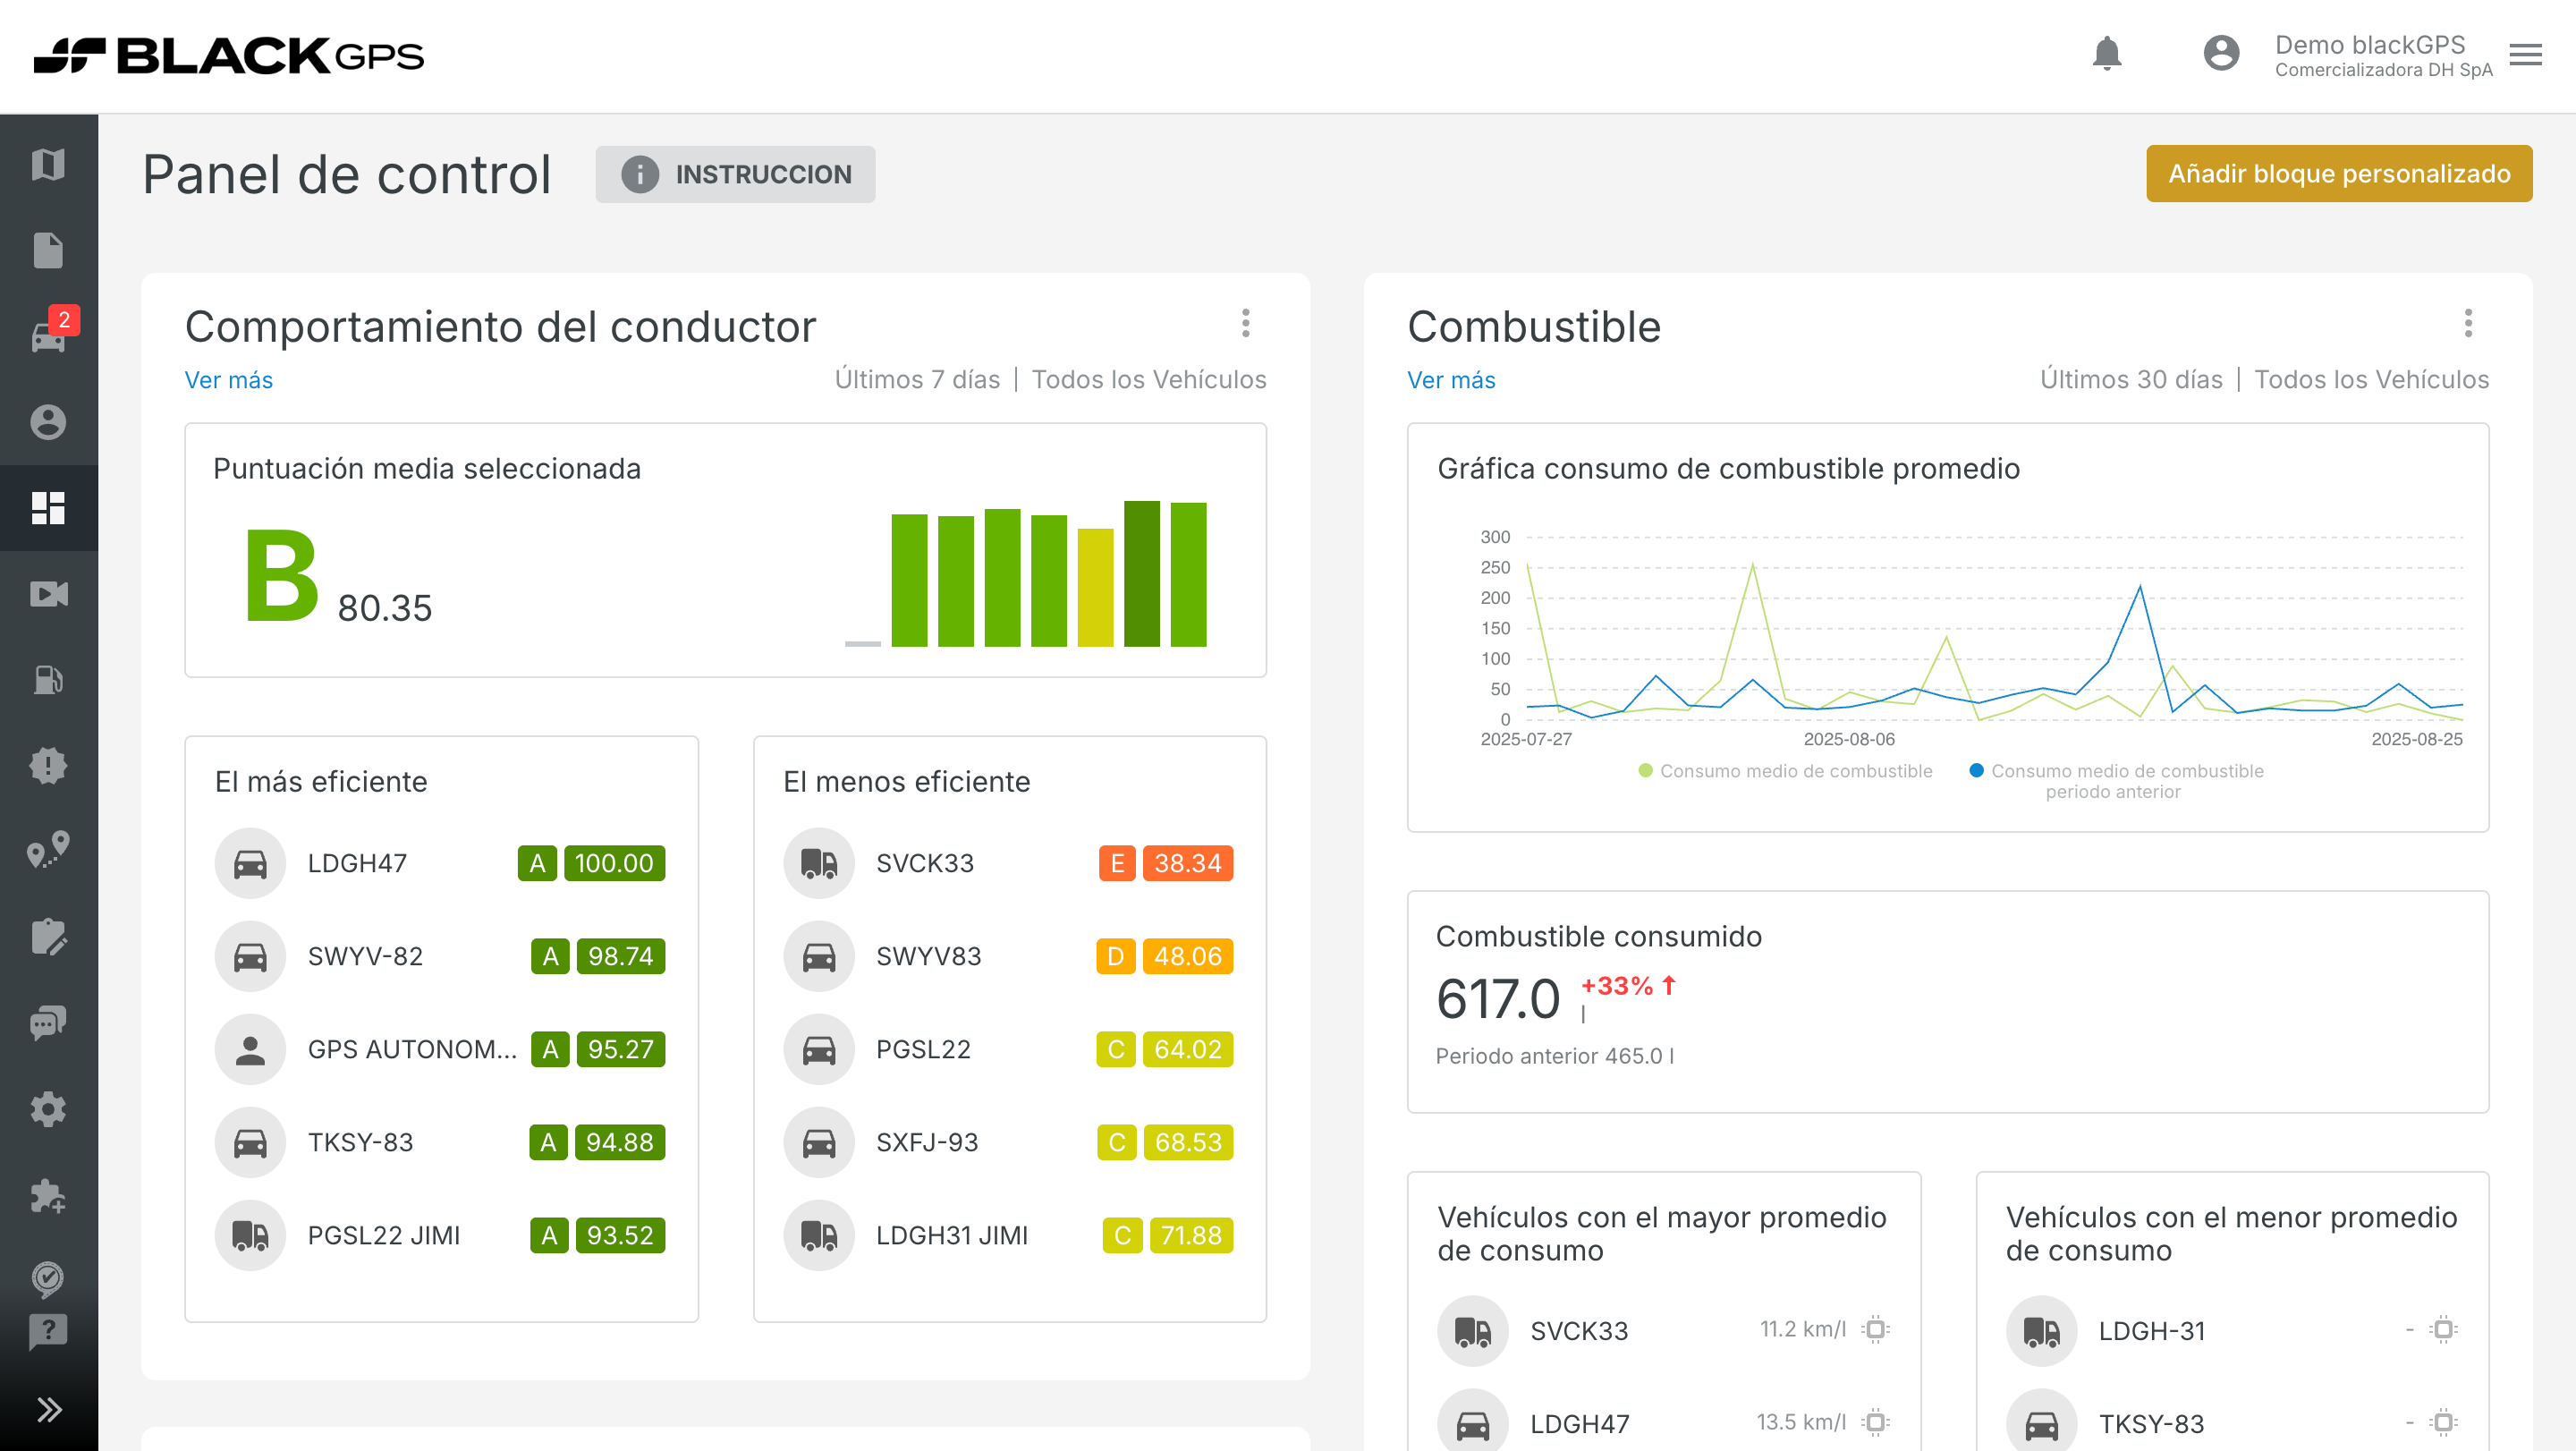Click the 100.00 score badge
Screen dimensions: 2576x1451
pyautogui.click(x=614, y=863)
